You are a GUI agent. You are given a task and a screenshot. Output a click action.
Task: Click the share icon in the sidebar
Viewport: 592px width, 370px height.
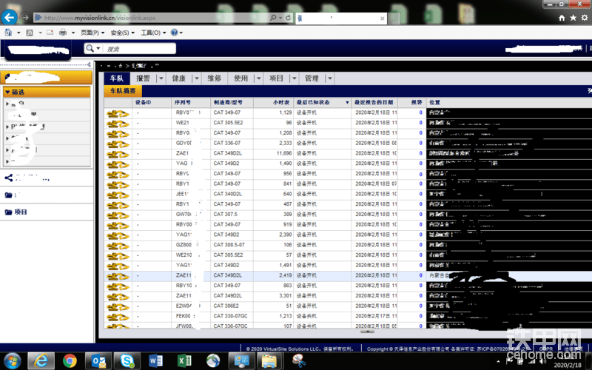click(9, 178)
